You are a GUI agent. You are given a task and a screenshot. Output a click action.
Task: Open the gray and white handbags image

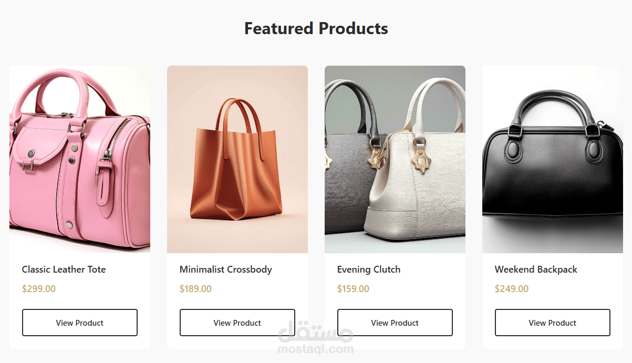[x=395, y=159]
